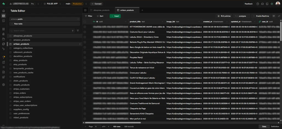The height and width of the screenshot is (129, 282).
Task: Open the Database sidebar icon
Action: pos(3,29)
